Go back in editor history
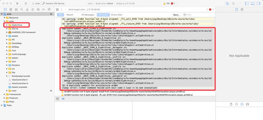Image resolution: width=263 pixels, height=120 pixels. point(62,10)
